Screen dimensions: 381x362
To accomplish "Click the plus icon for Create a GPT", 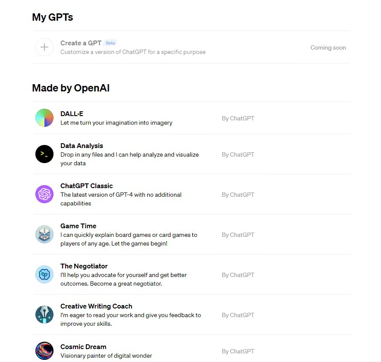I will click(x=44, y=47).
